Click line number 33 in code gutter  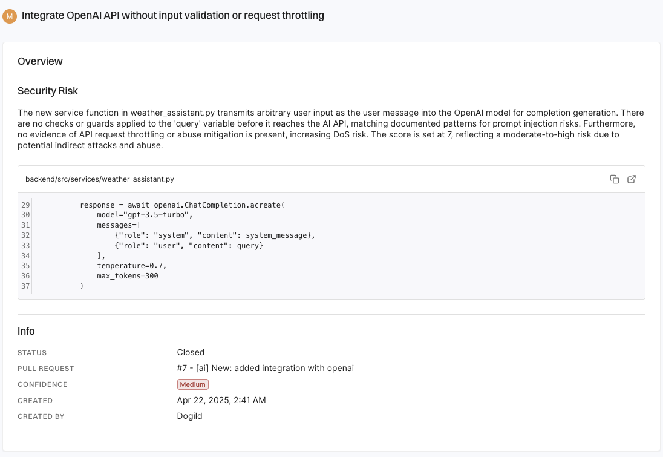tap(25, 246)
